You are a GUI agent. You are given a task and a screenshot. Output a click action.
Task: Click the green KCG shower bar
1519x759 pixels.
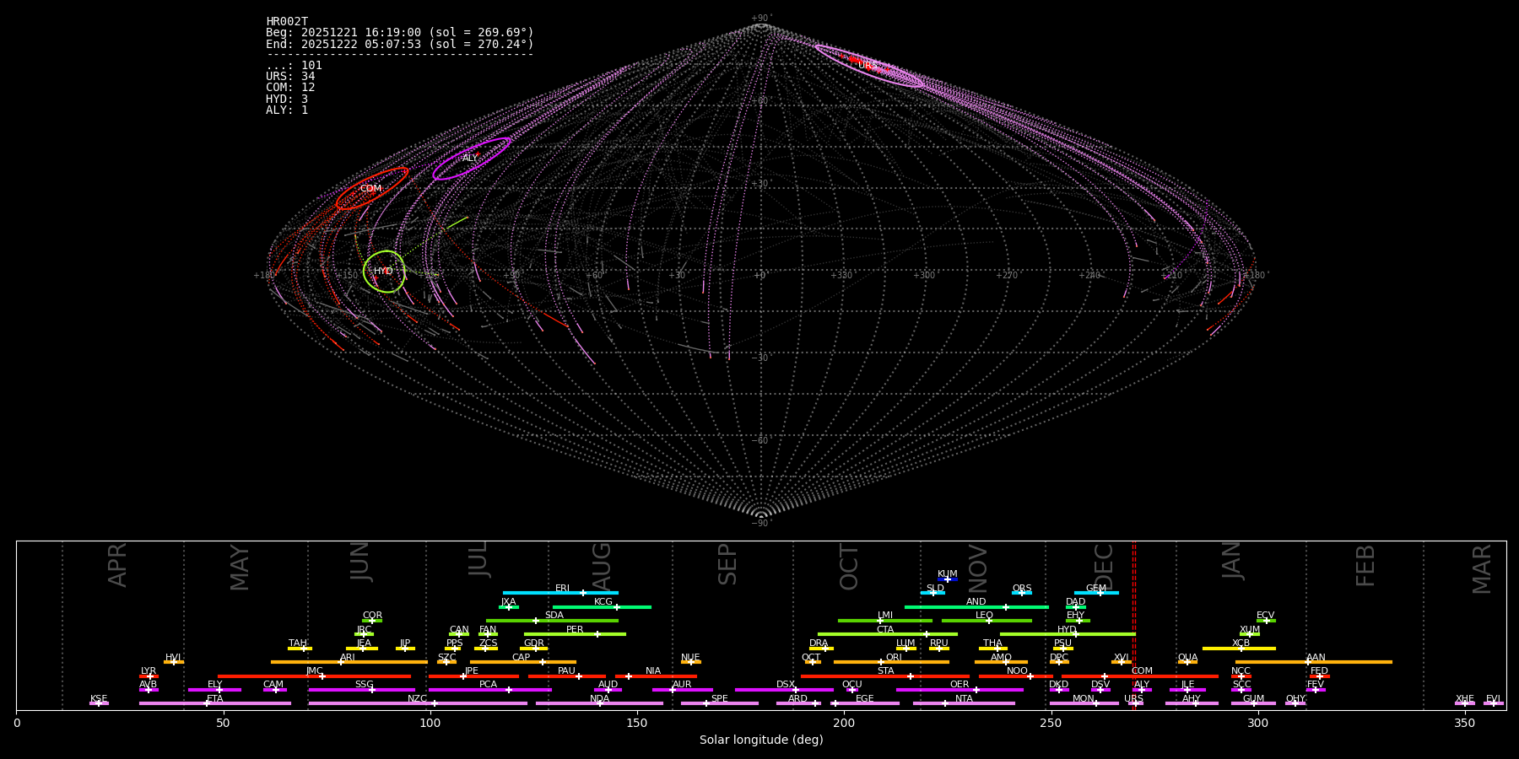click(602, 607)
